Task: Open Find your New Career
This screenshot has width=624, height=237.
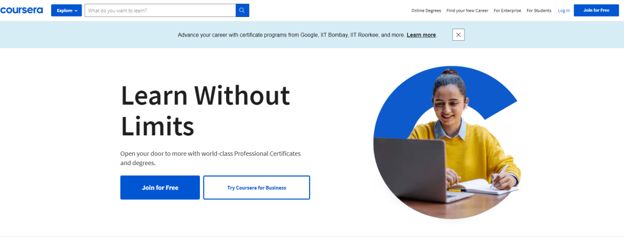Action: pos(467,11)
